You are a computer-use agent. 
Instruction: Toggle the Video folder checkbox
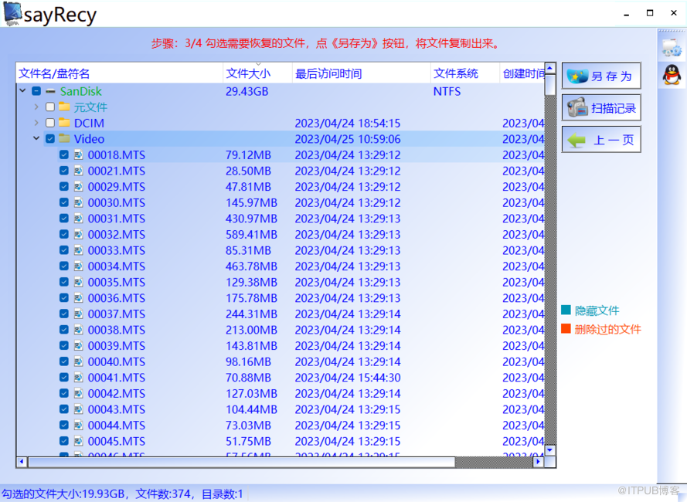coord(50,139)
